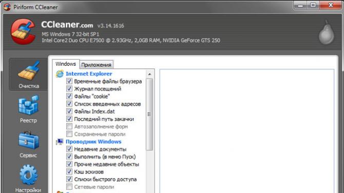Click the empty results pane on the right
This screenshot has width=344, height=193.
pos(247,131)
